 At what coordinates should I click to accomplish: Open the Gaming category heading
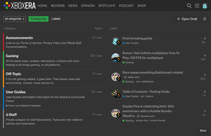point(12,56)
